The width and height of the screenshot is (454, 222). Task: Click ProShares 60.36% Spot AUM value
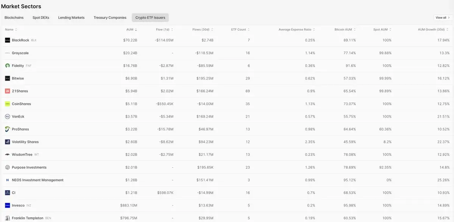pos(385,129)
